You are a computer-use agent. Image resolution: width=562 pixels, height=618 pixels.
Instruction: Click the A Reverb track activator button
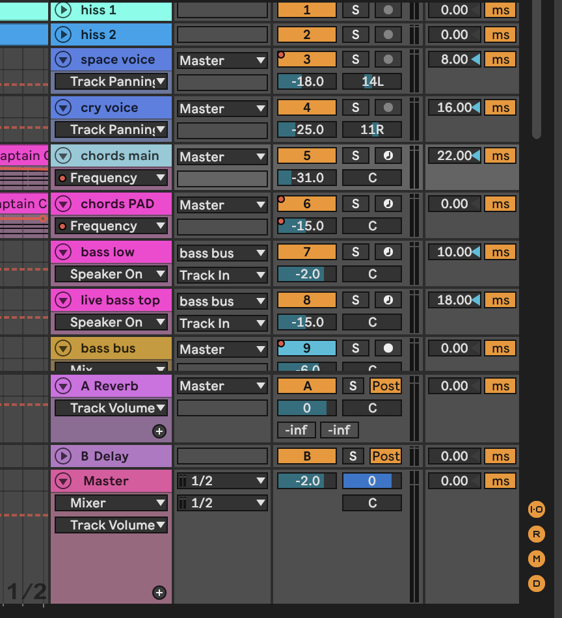[x=307, y=386]
